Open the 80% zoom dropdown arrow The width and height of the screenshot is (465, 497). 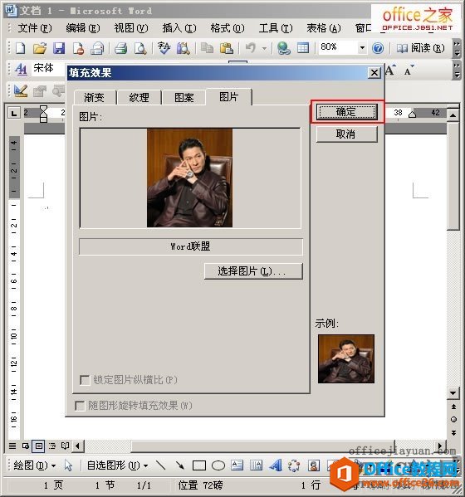tap(362, 48)
